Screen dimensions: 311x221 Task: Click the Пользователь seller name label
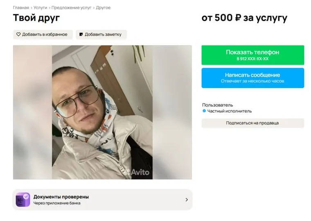click(218, 105)
